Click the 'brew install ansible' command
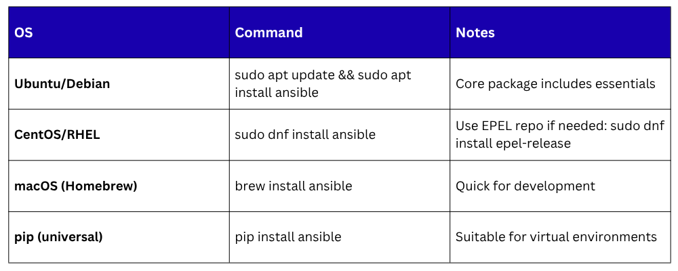The height and width of the screenshot is (271, 678). click(x=294, y=186)
